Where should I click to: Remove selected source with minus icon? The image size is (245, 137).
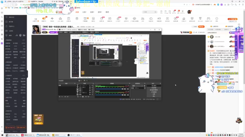81,97
